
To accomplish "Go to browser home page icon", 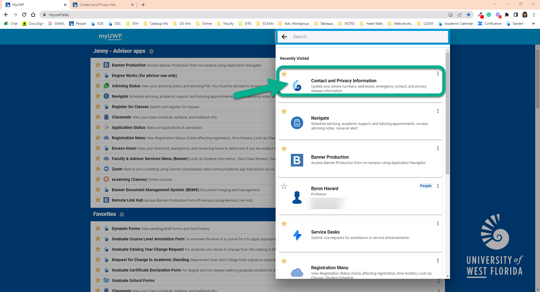I will 33,15.
